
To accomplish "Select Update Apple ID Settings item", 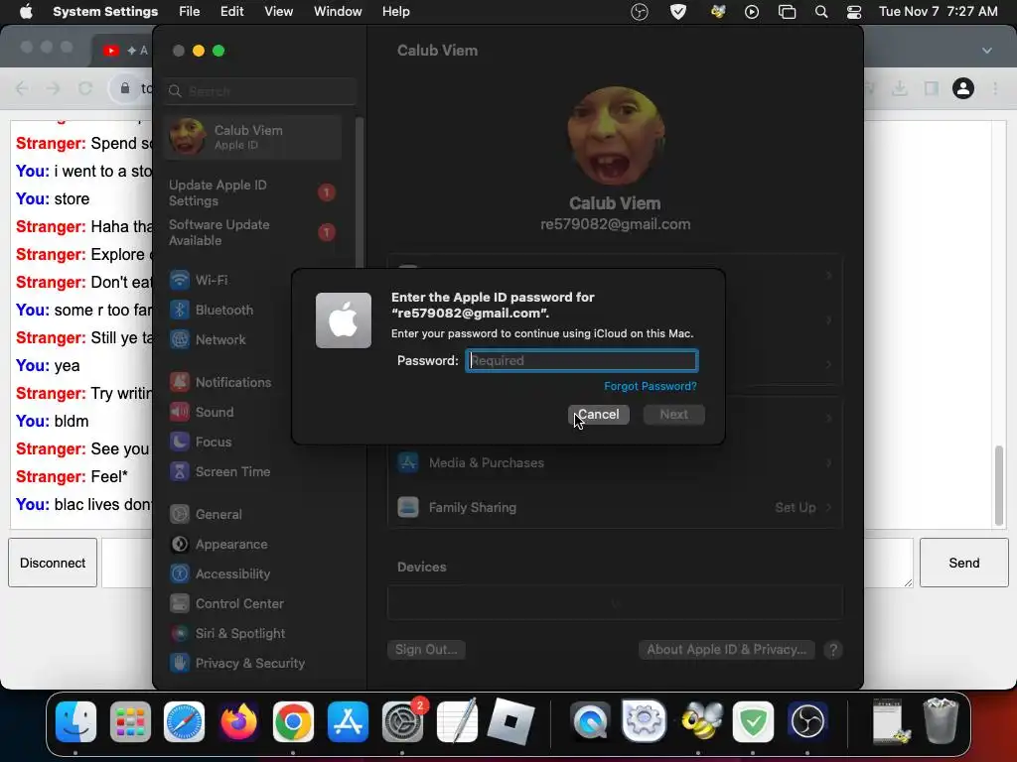I will 253,193.
